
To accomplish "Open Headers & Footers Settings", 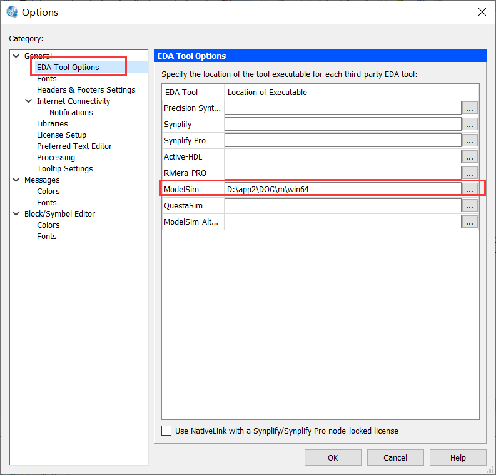I will [86, 90].
